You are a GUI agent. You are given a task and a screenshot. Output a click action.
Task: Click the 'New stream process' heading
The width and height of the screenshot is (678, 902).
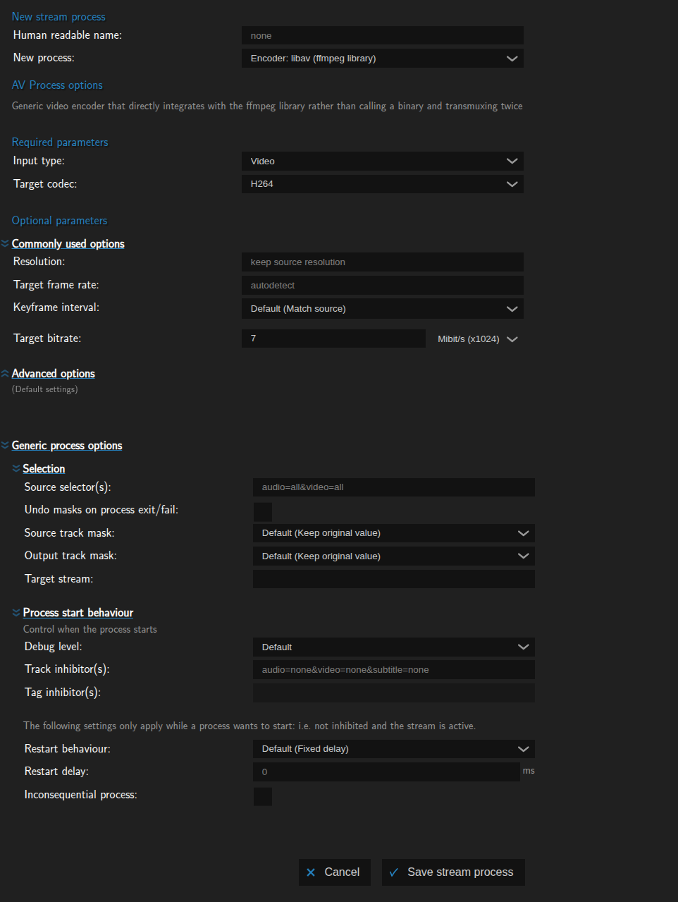tap(58, 17)
